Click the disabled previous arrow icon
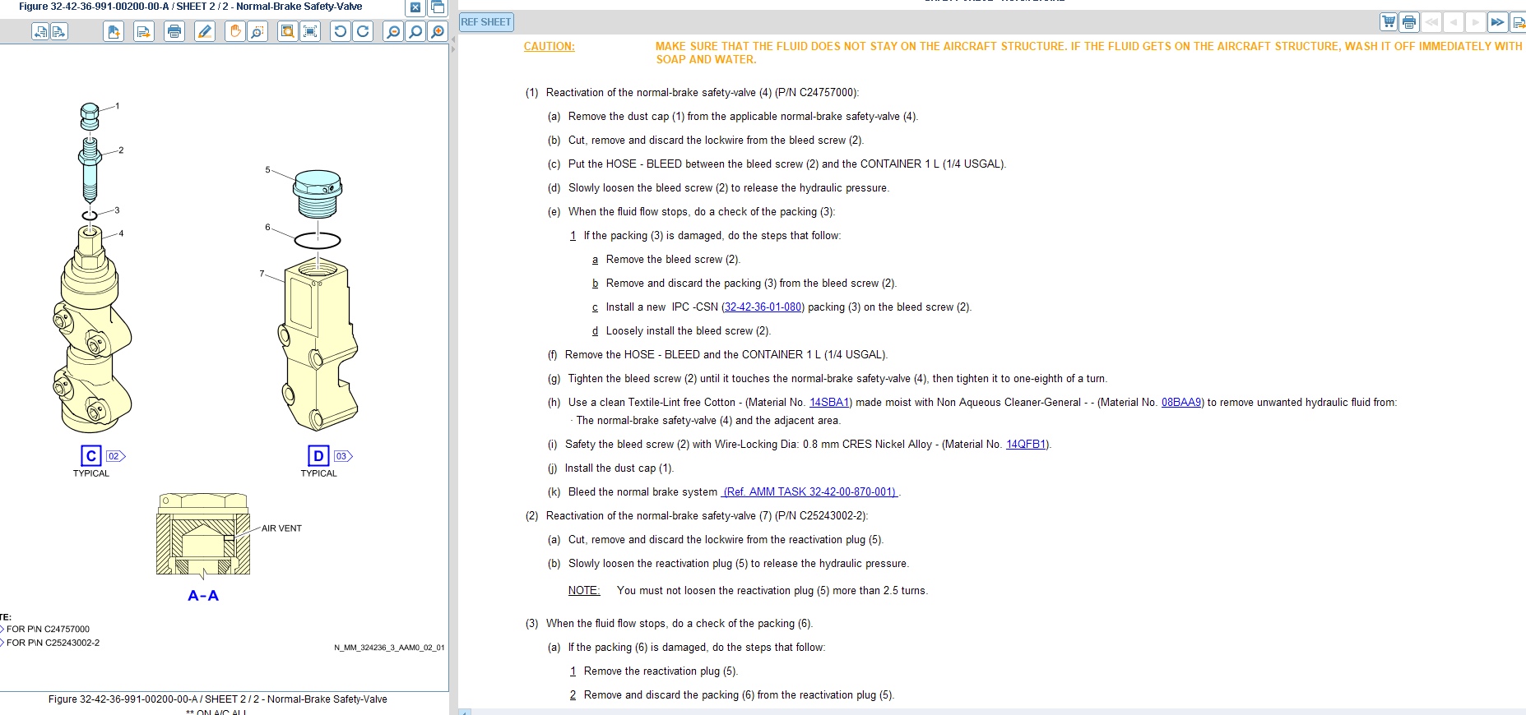This screenshot has height=715, width=1526. tap(1454, 22)
